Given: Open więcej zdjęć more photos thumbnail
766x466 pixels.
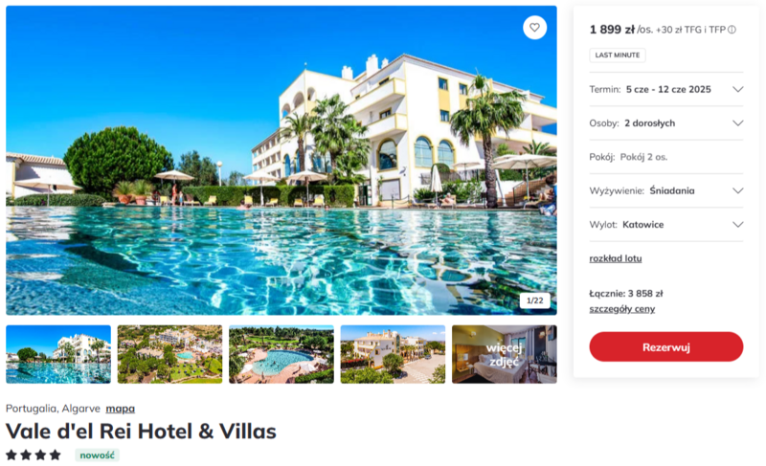Looking at the screenshot, I should point(505,354).
